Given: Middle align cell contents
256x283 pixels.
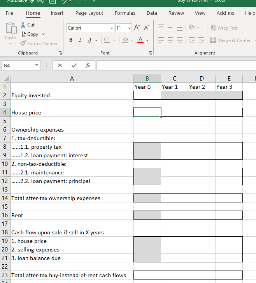Looking at the screenshot, I should pyautogui.click(x=170, y=27).
